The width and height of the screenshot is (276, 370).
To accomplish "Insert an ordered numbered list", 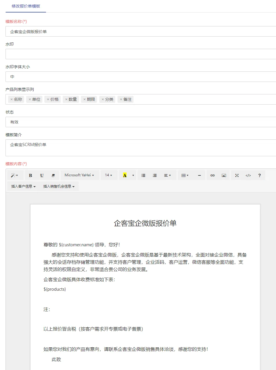I will (x=155, y=175).
